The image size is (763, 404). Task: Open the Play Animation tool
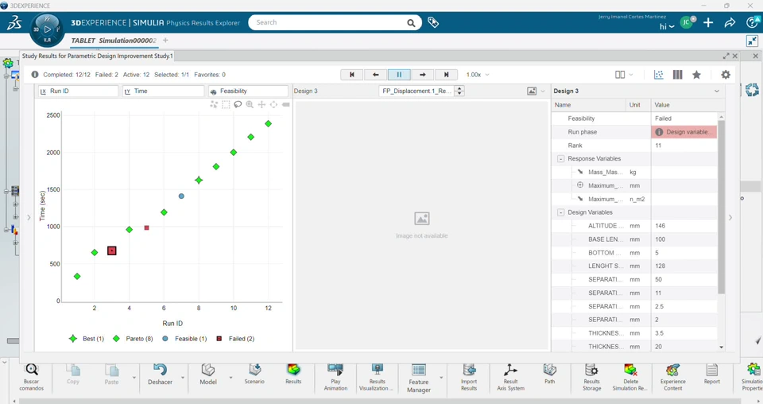pos(335,377)
